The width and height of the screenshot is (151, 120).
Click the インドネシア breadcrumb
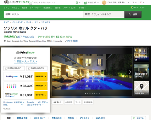pos(17,22)
